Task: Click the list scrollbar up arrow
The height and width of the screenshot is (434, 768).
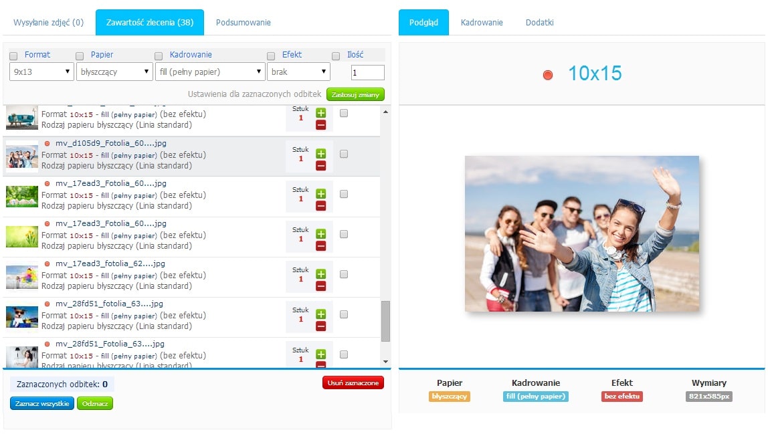Action: tap(385, 112)
